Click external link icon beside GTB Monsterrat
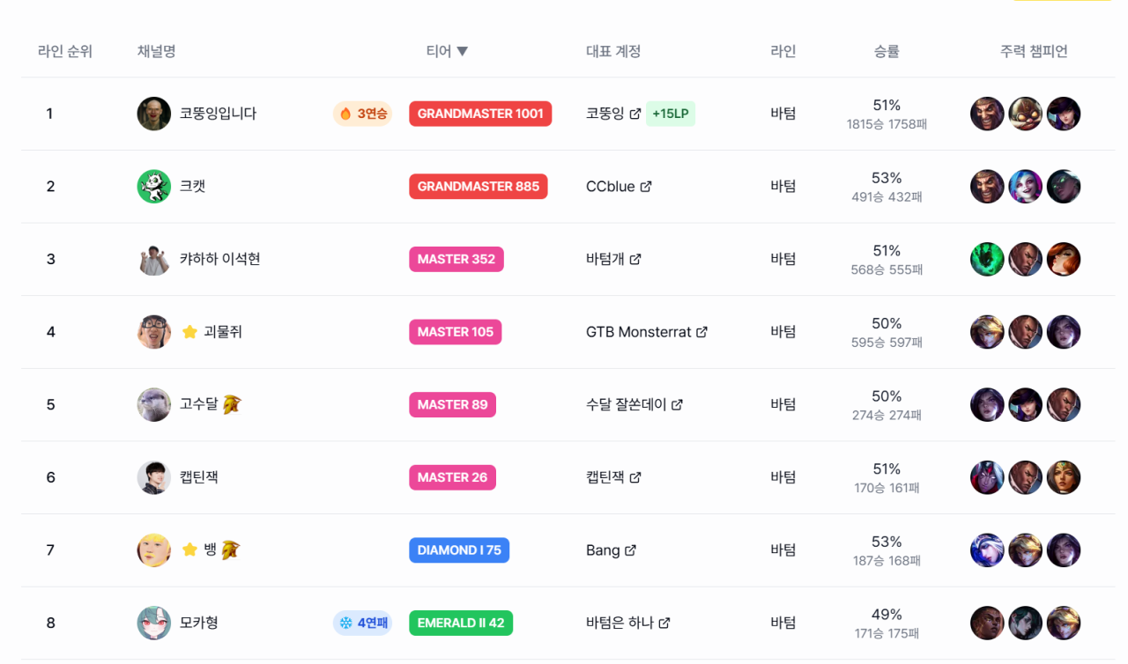 (x=702, y=332)
